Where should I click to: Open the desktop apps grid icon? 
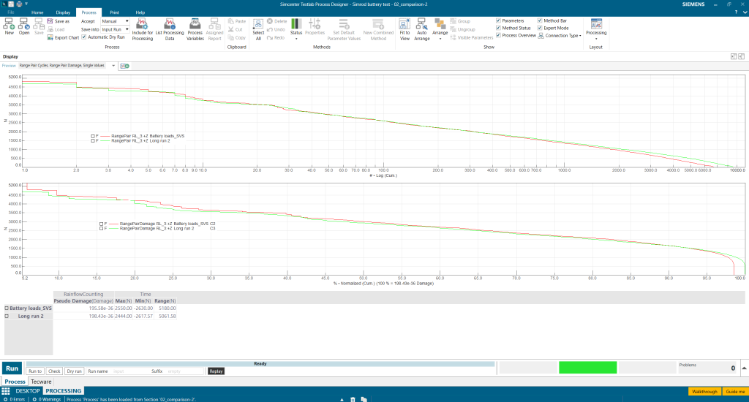(6, 391)
